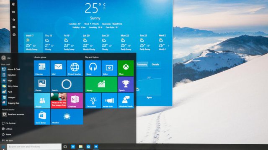This screenshot has width=268, height=150.
Task: Open the Money tile
Action: (x=101, y=84)
